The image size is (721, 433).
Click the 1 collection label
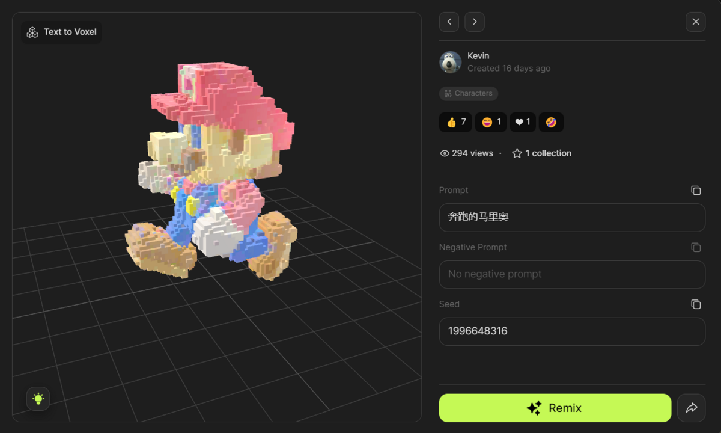(548, 153)
